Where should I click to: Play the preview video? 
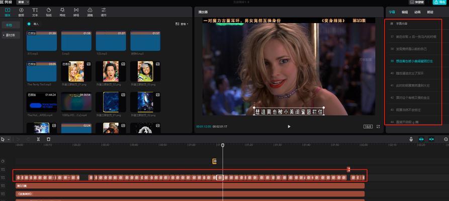pyautogui.click(x=289, y=127)
